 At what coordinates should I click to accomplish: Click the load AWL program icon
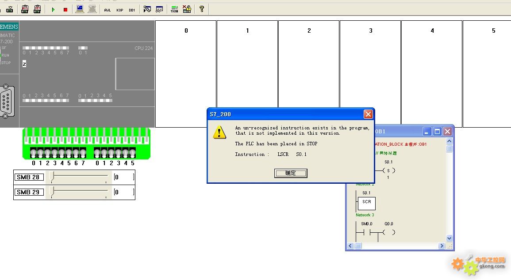[x=25, y=9]
